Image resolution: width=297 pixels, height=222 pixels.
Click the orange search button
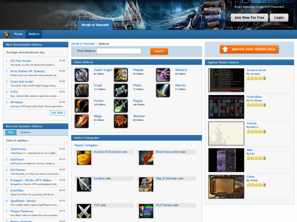coord(159,51)
